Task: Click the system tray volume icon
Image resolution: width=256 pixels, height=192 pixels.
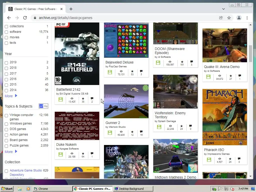Action: (232, 189)
